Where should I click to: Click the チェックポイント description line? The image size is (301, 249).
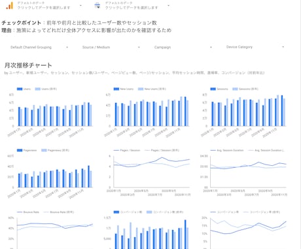(x=79, y=23)
